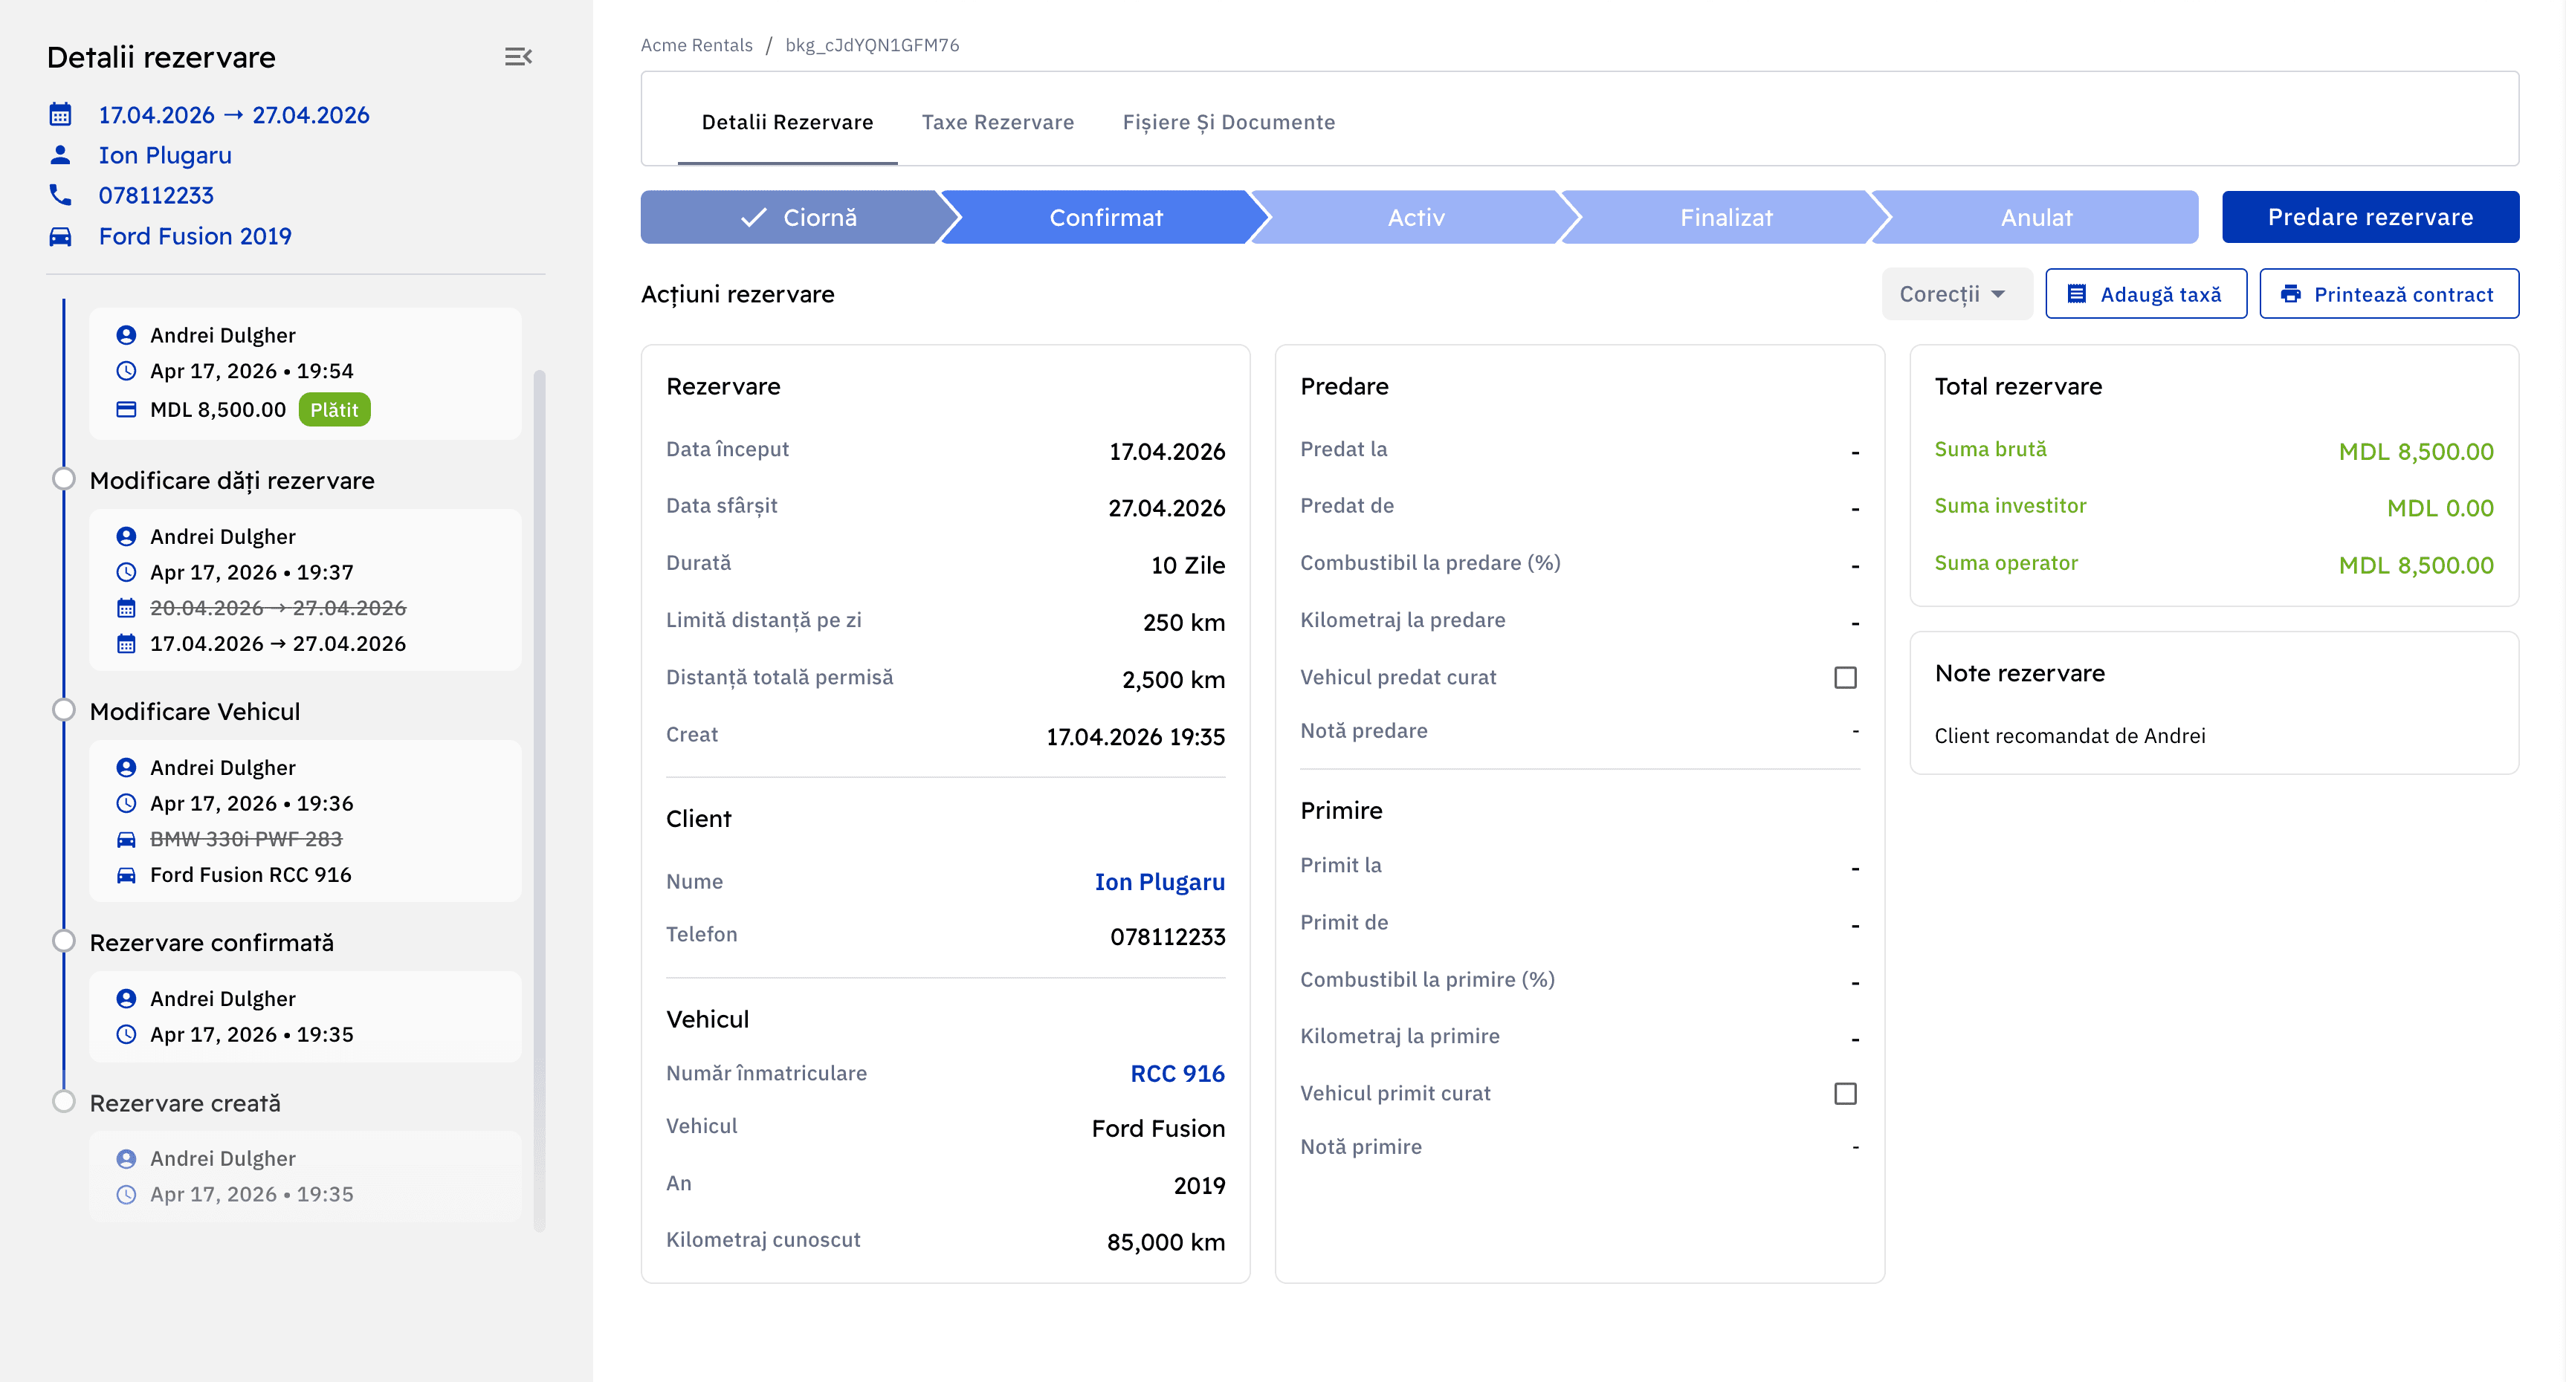2566x1382 pixels.
Task: Click the person icon beside Ion Plugaru
Action: click(61, 155)
